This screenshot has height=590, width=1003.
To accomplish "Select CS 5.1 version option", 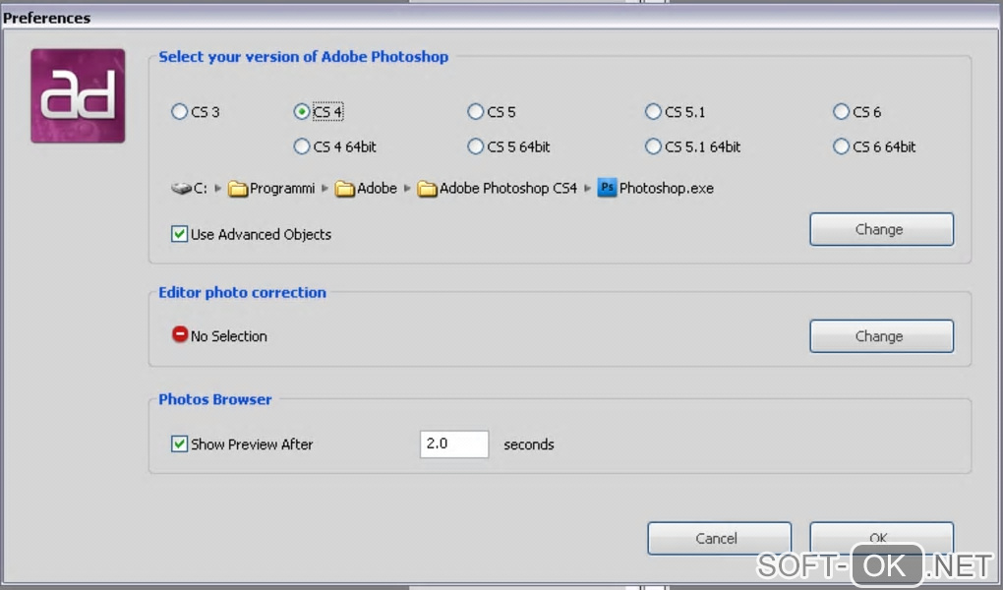I will (653, 112).
